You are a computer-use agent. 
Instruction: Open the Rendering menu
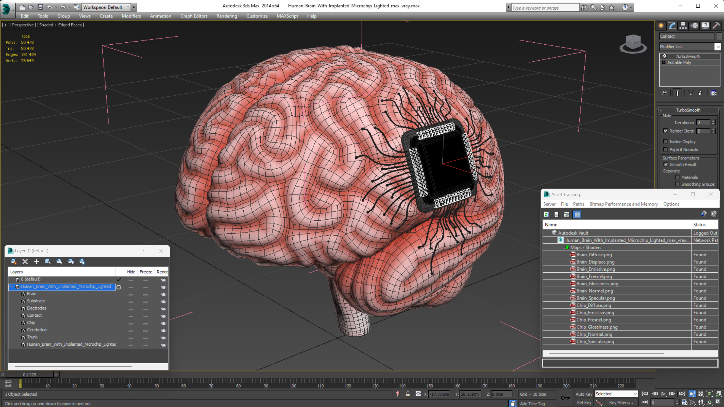[227, 16]
